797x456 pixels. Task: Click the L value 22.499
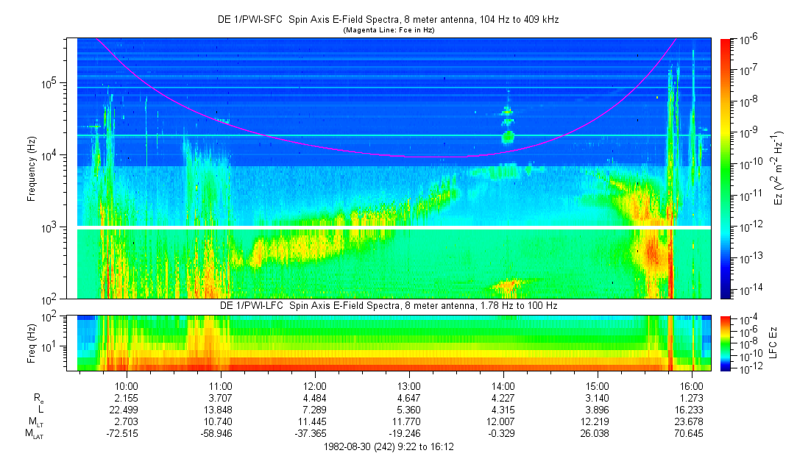(127, 410)
